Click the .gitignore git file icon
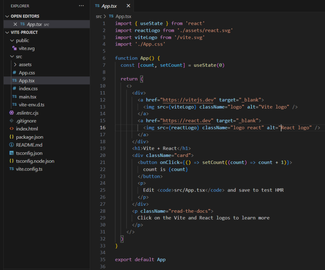The height and width of the screenshot is (270, 325). (x=12, y=121)
